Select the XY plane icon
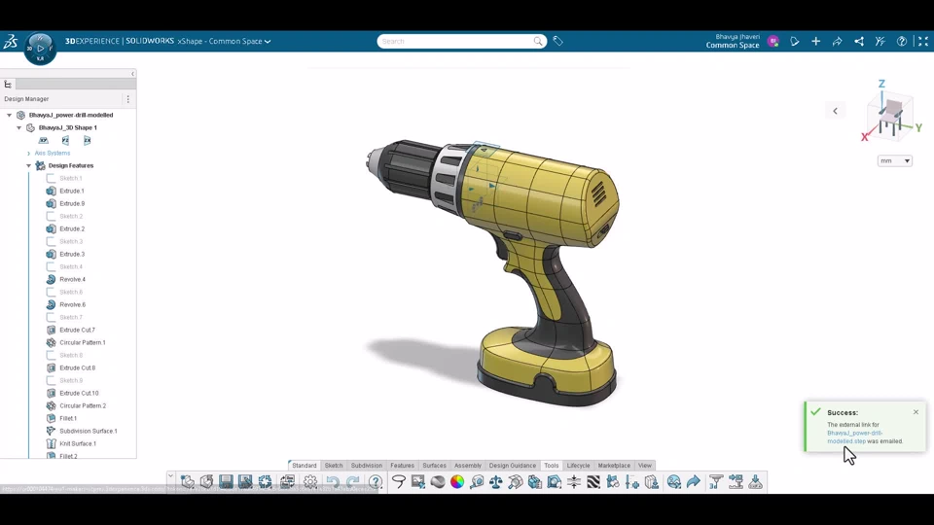Image resolution: width=934 pixels, height=525 pixels. tap(44, 140)
